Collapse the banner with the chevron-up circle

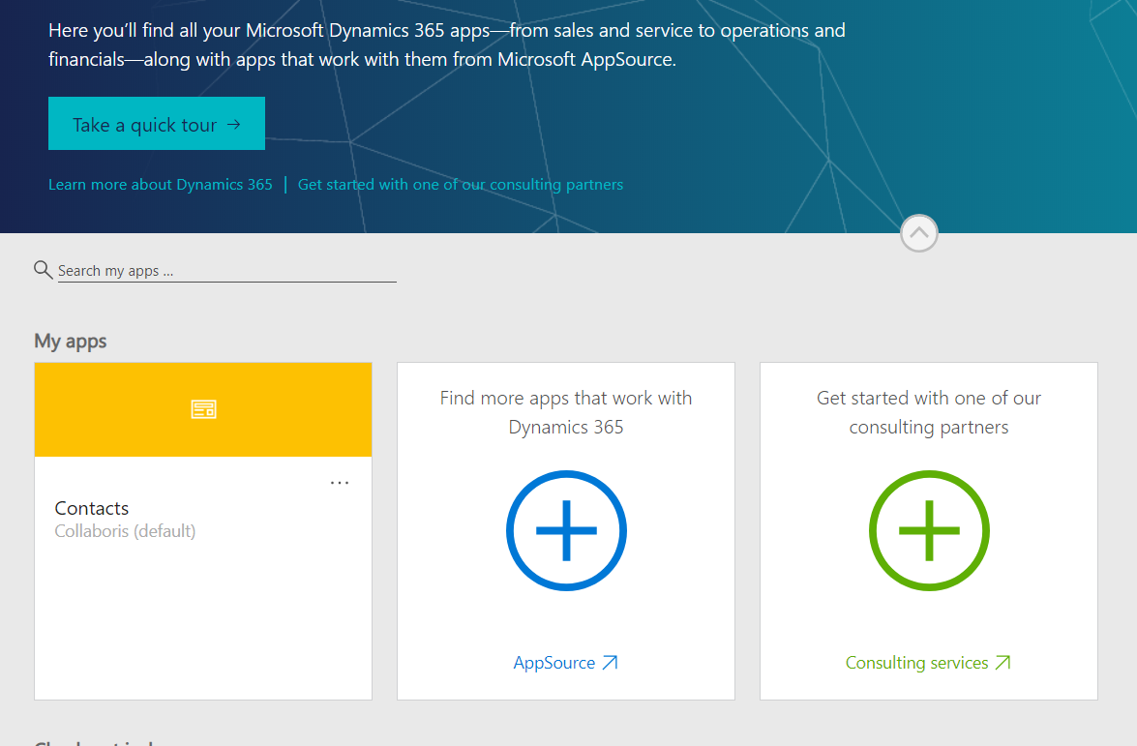[x=918, y=233]
